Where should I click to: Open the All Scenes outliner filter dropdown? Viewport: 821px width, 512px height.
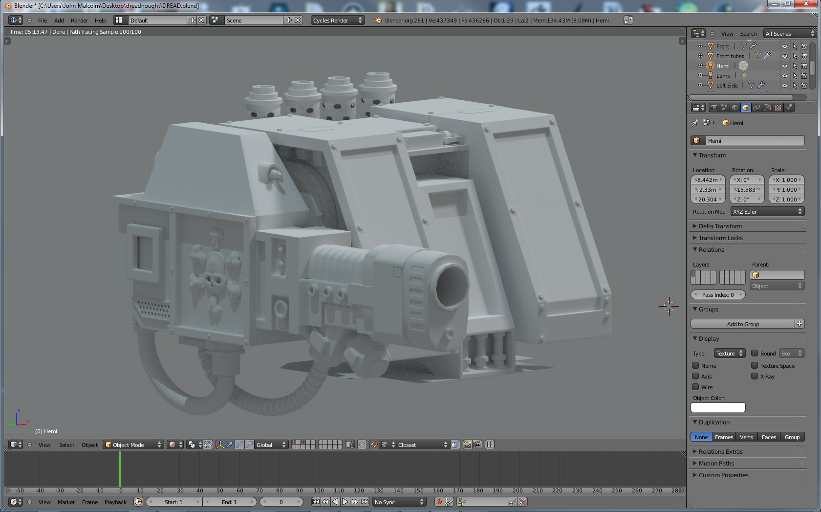click(790, 33)
